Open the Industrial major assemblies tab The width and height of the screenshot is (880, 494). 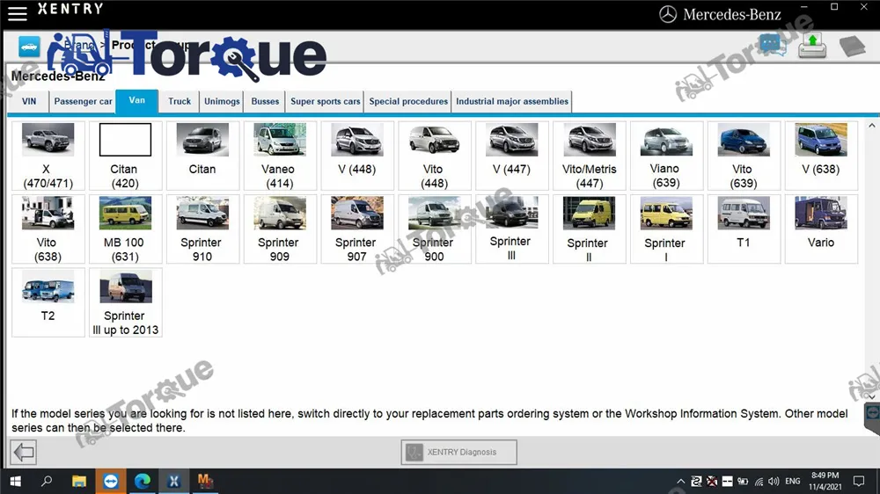click(512, 101)
